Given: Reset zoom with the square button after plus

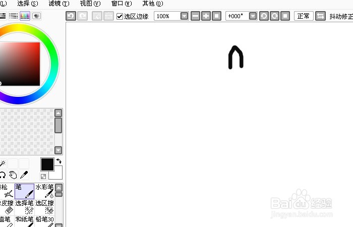Looking at the screenshot, I should click(216, 16).
